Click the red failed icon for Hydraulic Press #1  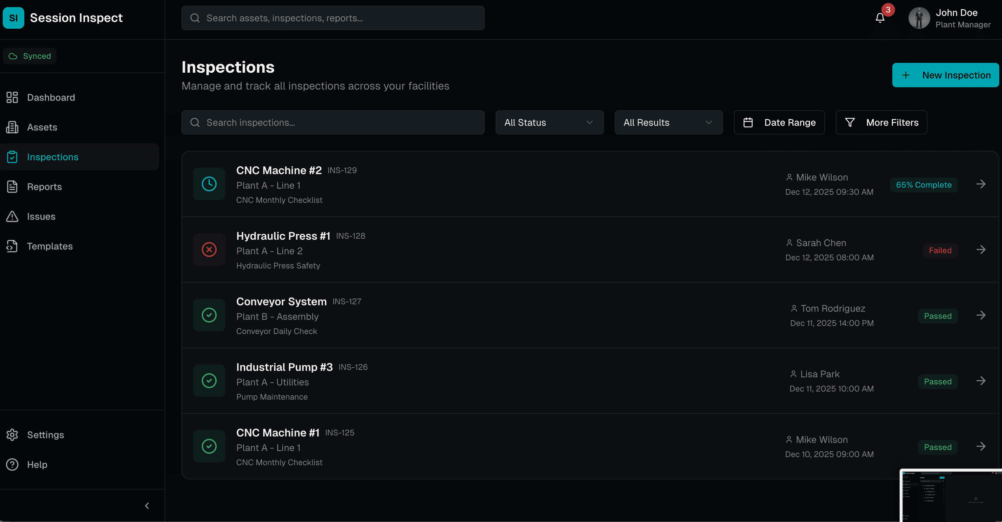209,250
